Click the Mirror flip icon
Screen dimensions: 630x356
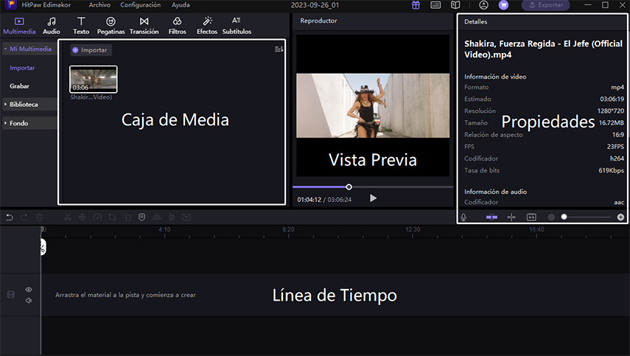pos(157,217)
